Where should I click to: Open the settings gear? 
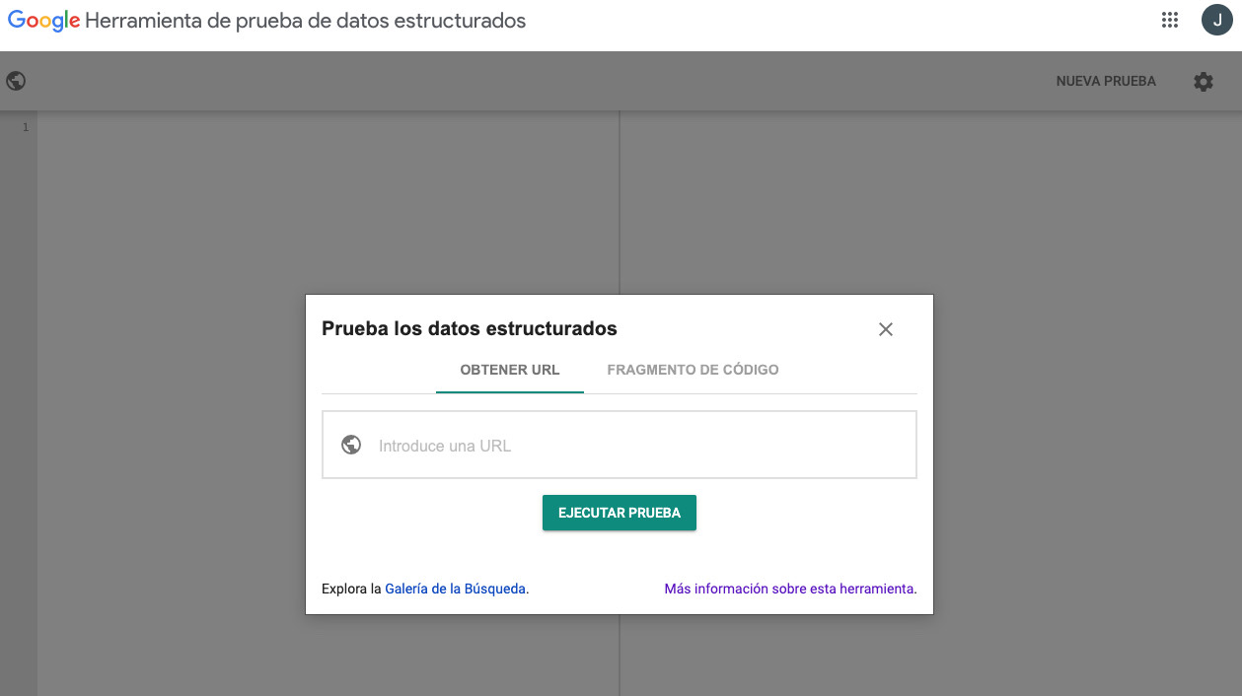(x=1204, y=81)
